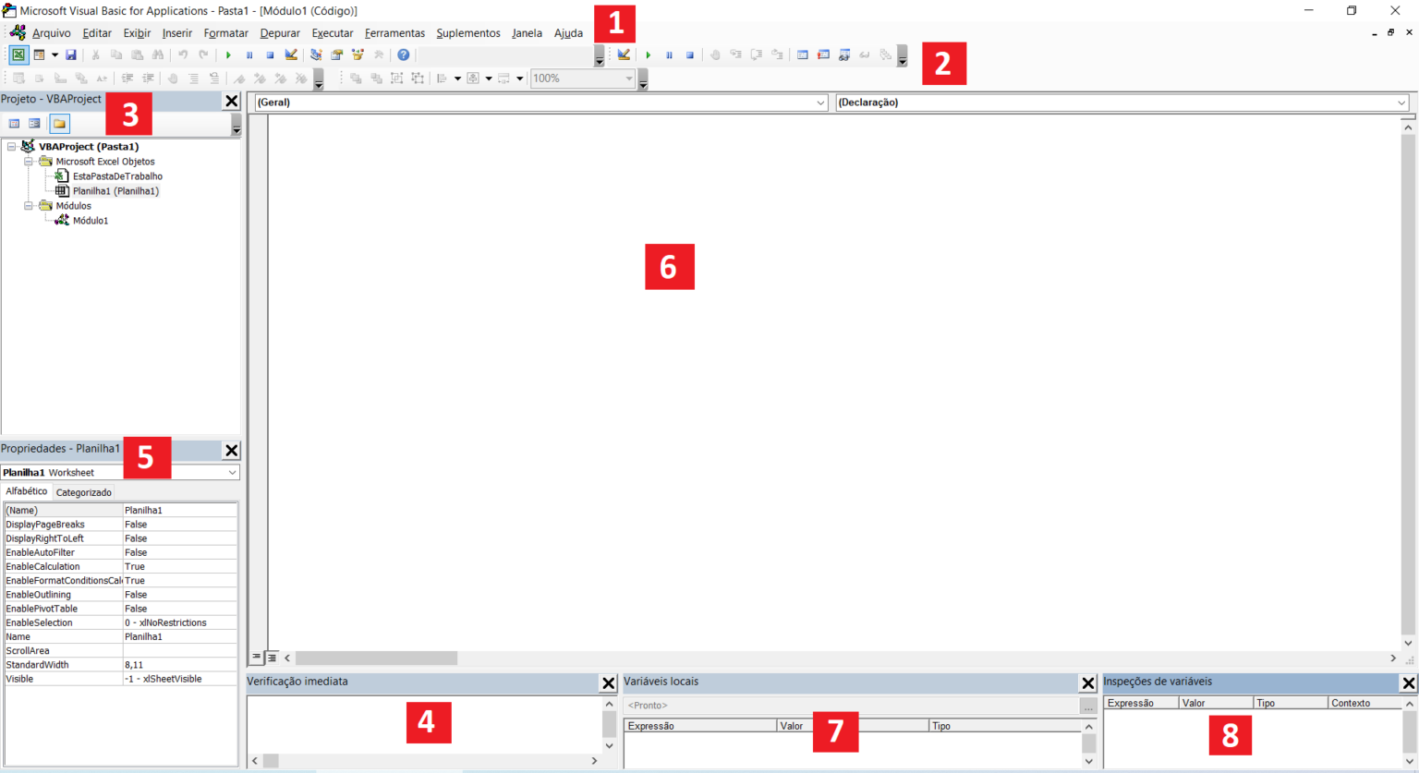Close the Verificação imediata panel

(608, 683)
